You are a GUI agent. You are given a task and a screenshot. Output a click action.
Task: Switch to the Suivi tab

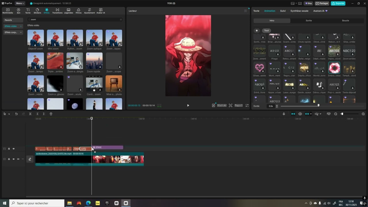(x=283, y=11)
